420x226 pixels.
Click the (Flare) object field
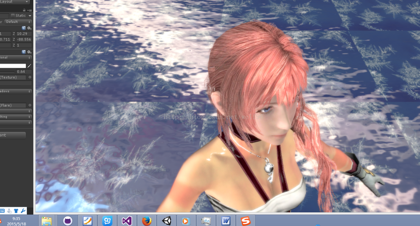click(13, 105)
